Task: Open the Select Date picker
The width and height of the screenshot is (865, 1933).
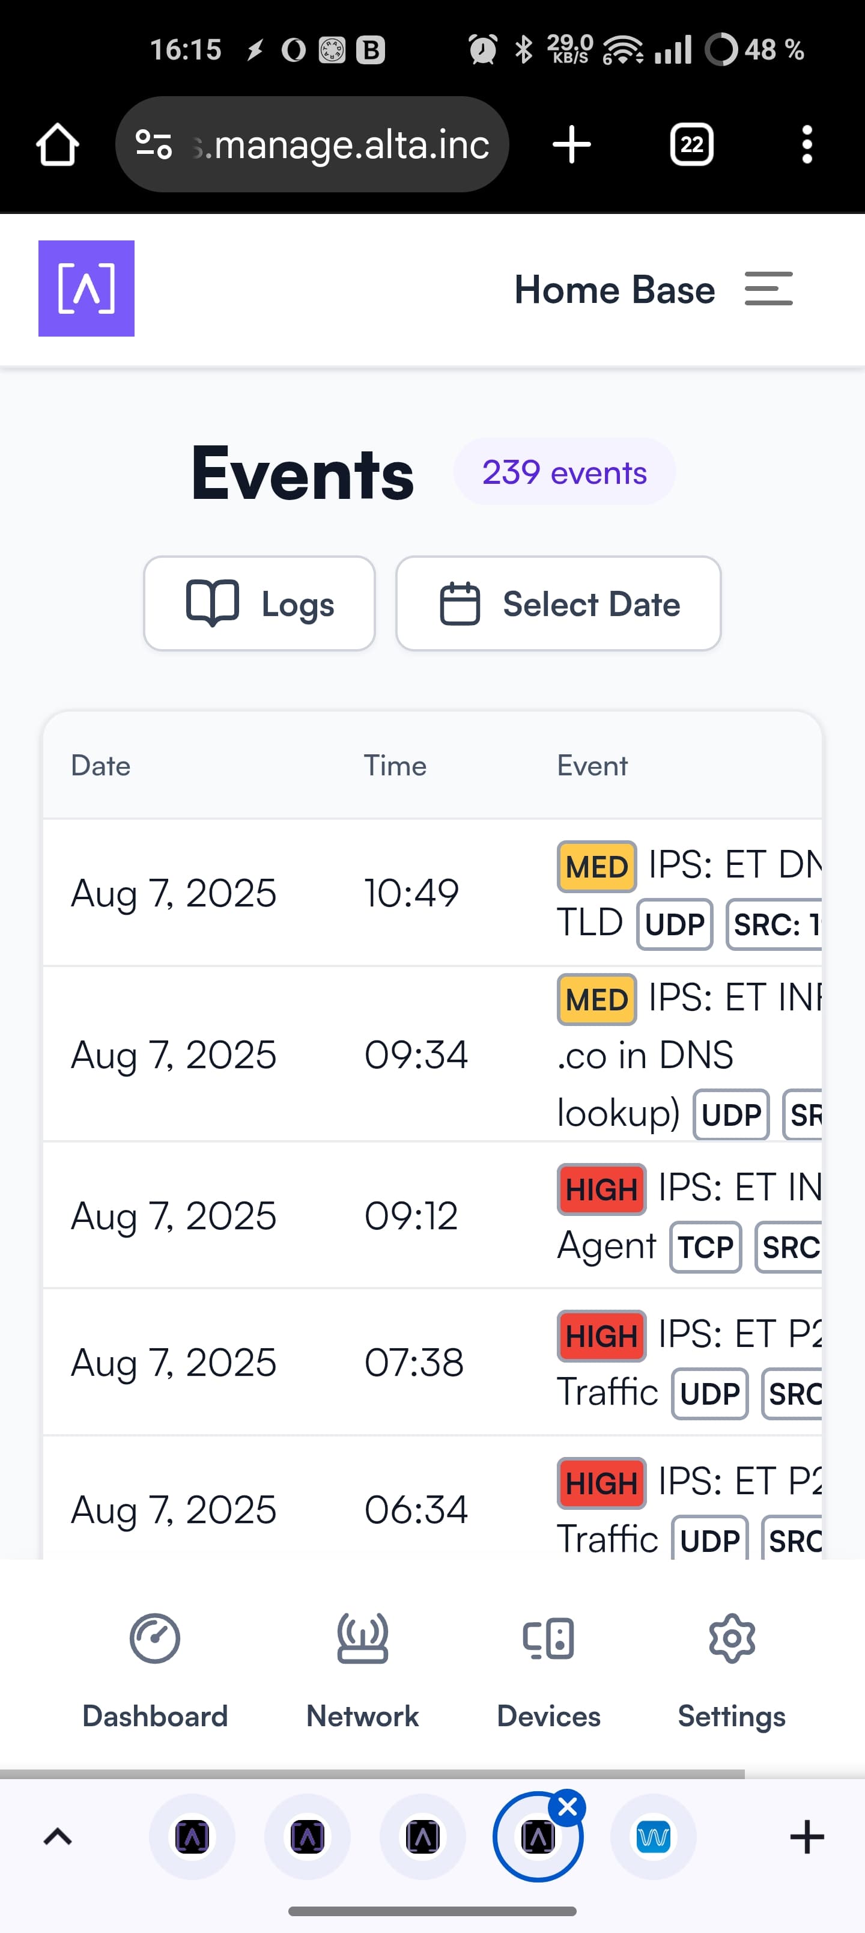Action: [558, 603]
